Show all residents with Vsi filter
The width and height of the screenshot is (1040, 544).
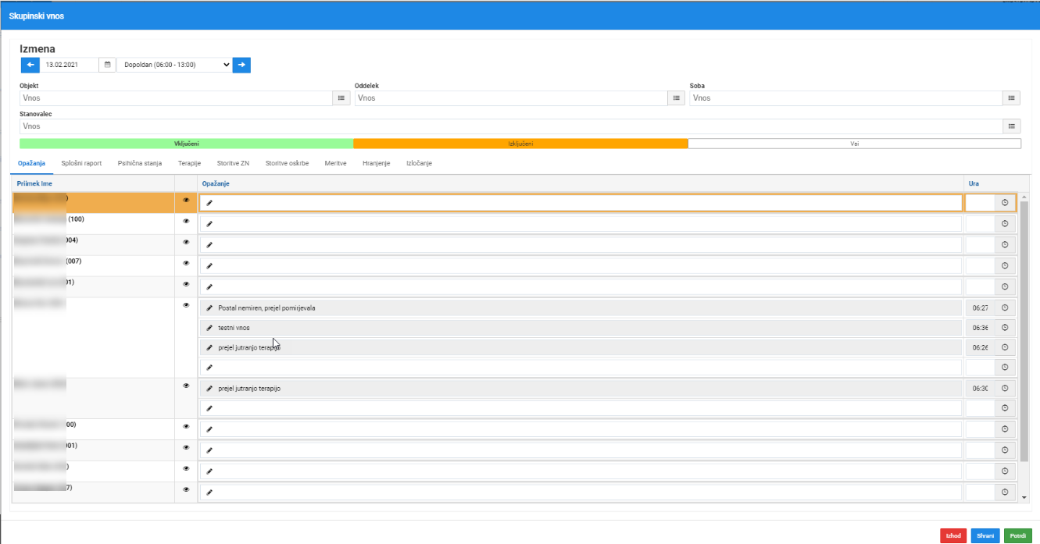click(x=855, y=144)
